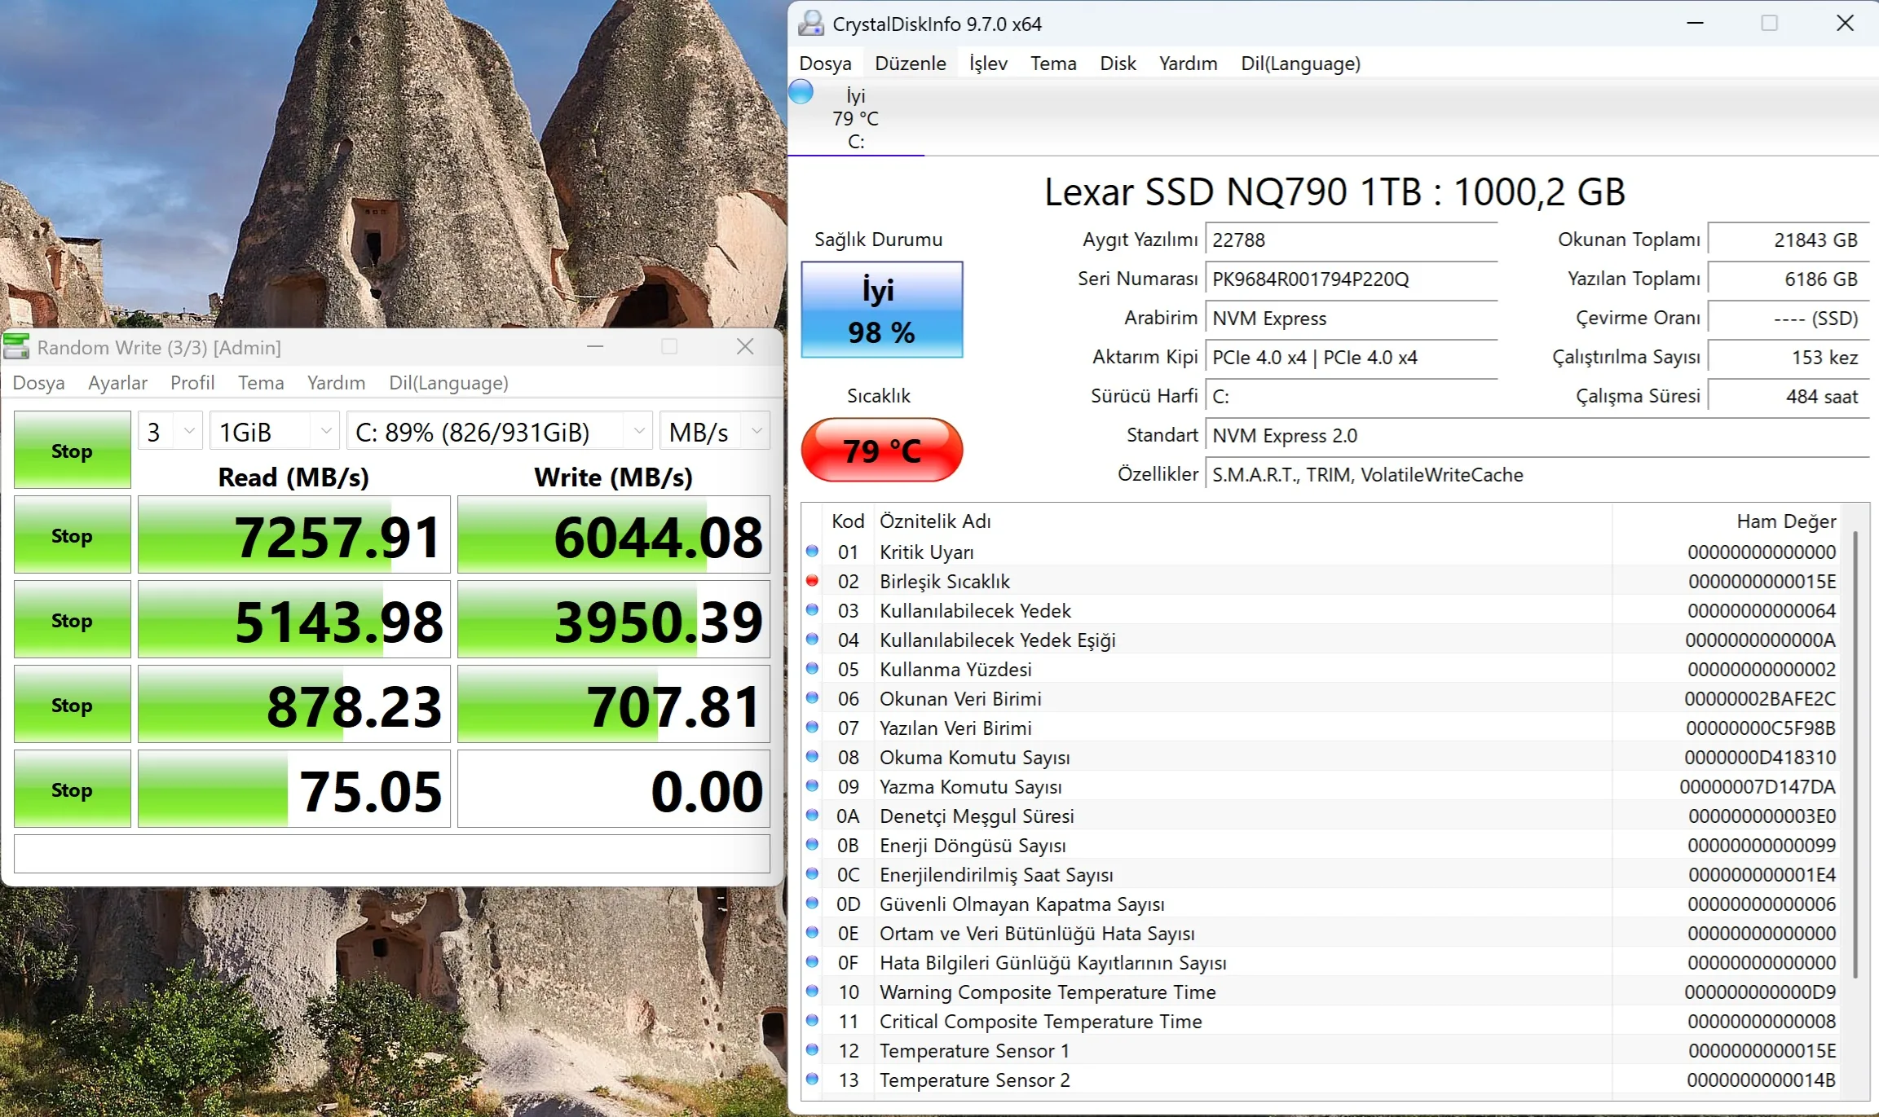Open the Profil menu in CrystalDiskMark
The width and height of the screenshot is (1879, 1117).
(192, 383)
